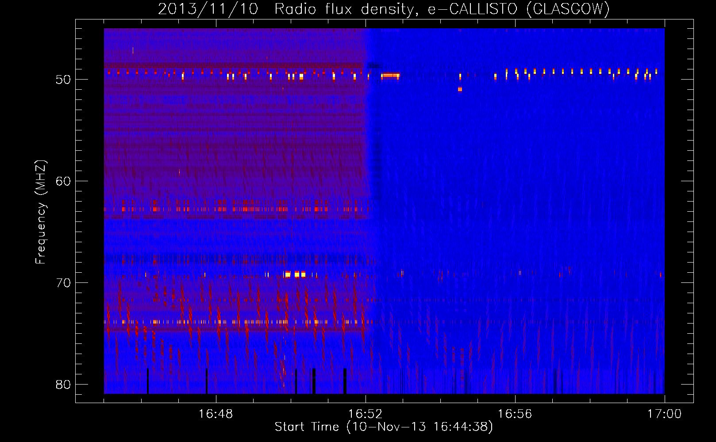The height and width of the screenshot is (442, 716).
Task: Click the 60 MHz frequency tick label
Action: (63, 181)
